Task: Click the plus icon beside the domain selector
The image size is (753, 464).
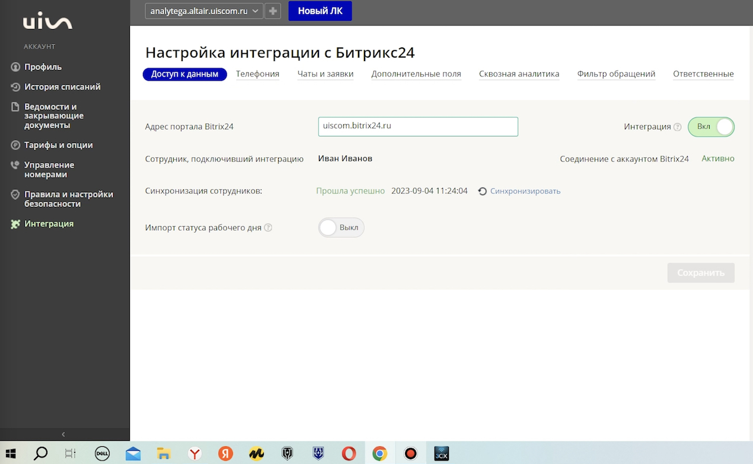Action: (273, 11)
